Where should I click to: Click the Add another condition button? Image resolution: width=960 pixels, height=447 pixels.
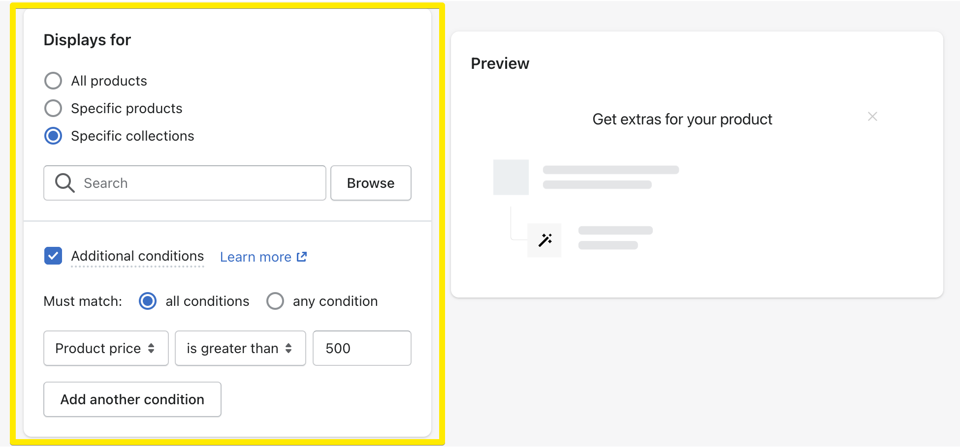(132, 399)
